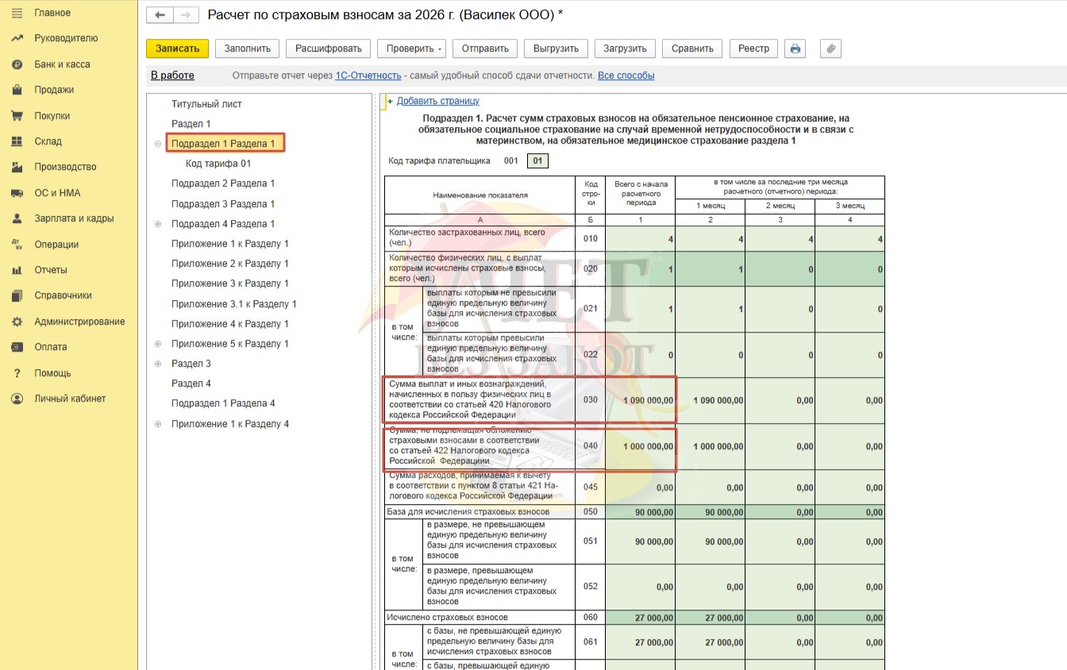1067x670 pixels.
Task: Select Титульный лист in section tree
Action: point(206,104)
